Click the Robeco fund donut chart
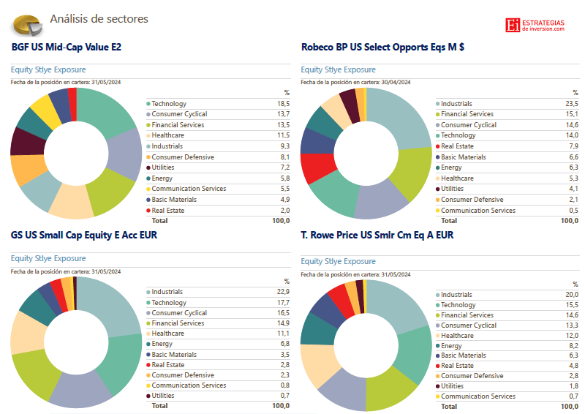 (x=366, y=154)
